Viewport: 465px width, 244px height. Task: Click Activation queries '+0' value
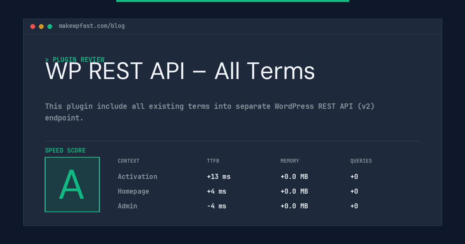pyautogui.click(x=354, y=177)
